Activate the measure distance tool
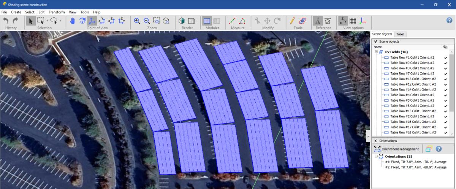Image resolution: width=456 pixels, height=189 pixels. pos(232,21)
